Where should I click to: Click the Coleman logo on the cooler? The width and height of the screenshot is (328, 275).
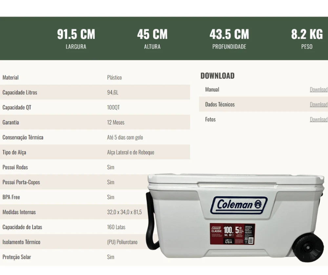[239, 205]
